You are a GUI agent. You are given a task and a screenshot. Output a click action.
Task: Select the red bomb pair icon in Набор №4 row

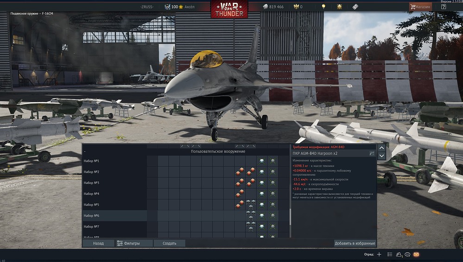[240, 193]
